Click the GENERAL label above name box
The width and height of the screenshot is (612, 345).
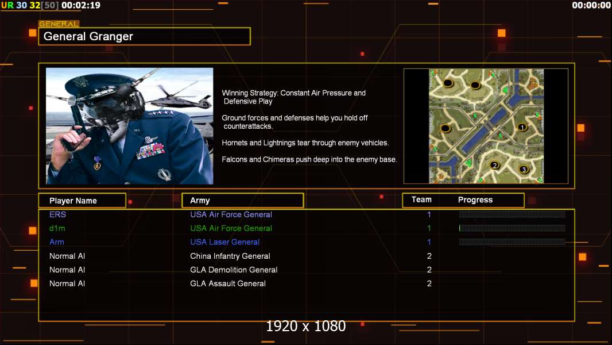[59, 24]
